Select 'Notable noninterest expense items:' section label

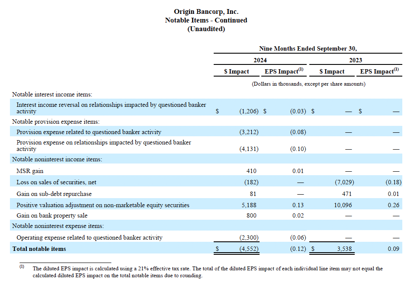pos(58,226)
